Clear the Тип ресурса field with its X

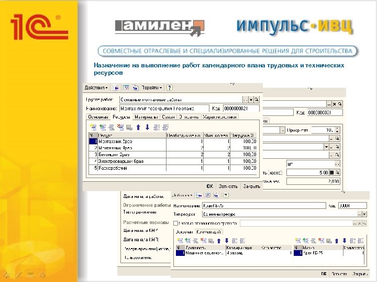tap(364, 214)
